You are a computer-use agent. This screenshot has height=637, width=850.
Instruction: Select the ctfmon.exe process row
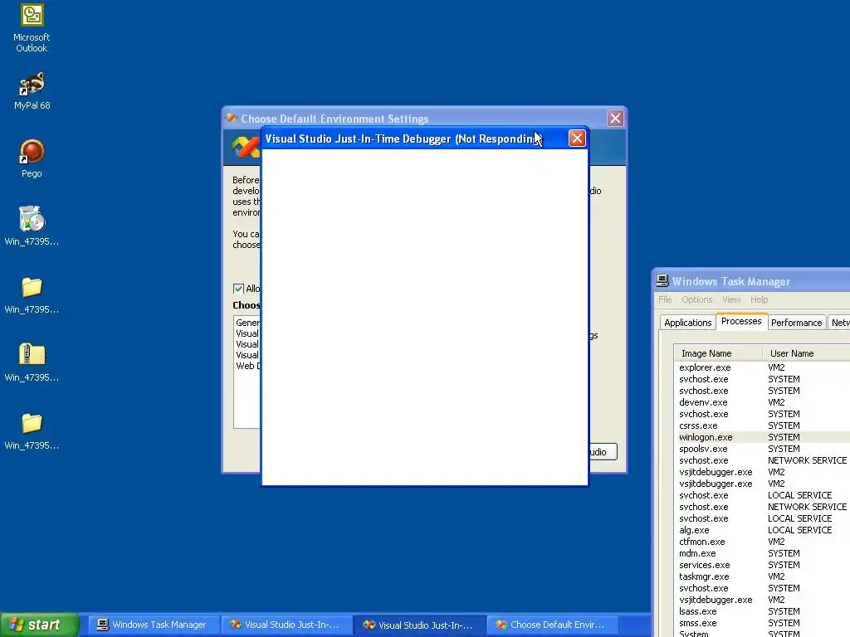pyautogui.click(x=762, y=542)
